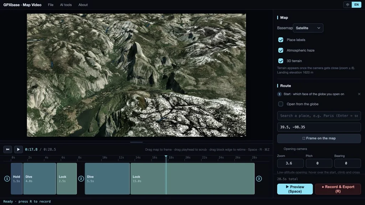Viewport: 365px width, 205px height.
Task: Select waypoint marker 3 on the timeline
Action: (x=259, y=179)
